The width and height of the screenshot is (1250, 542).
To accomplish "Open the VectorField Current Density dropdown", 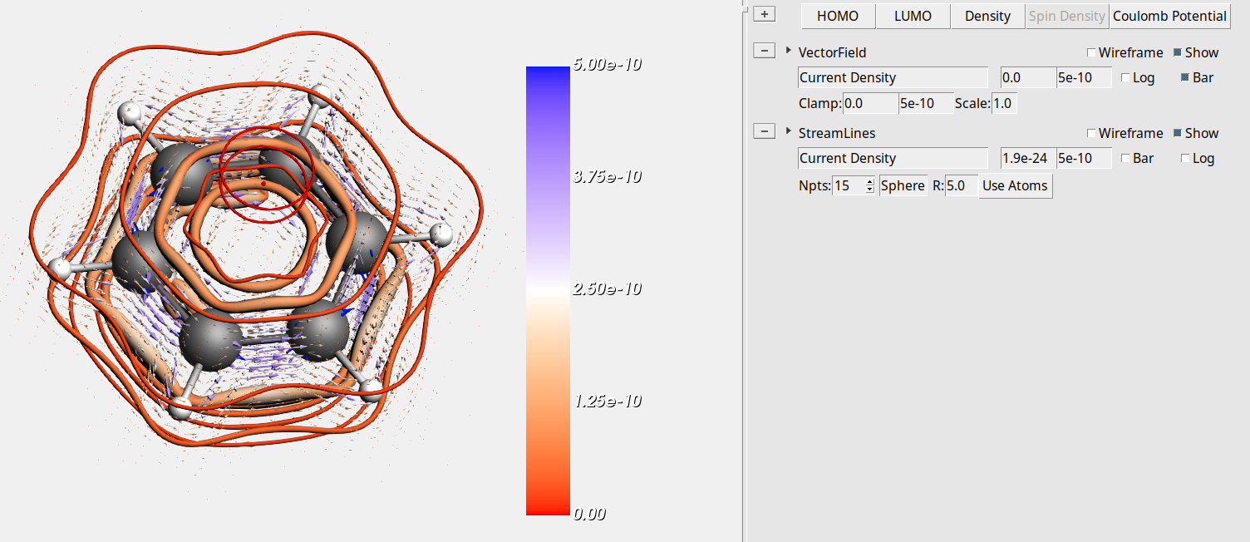I will point(892,78).
